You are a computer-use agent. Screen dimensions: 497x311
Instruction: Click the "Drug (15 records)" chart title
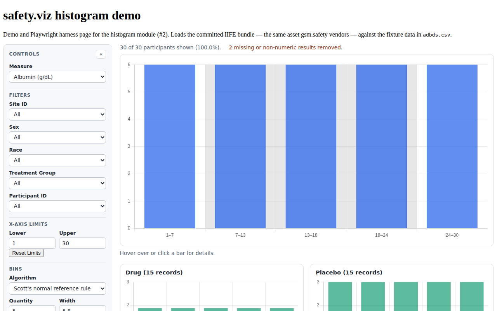[154, 273]
